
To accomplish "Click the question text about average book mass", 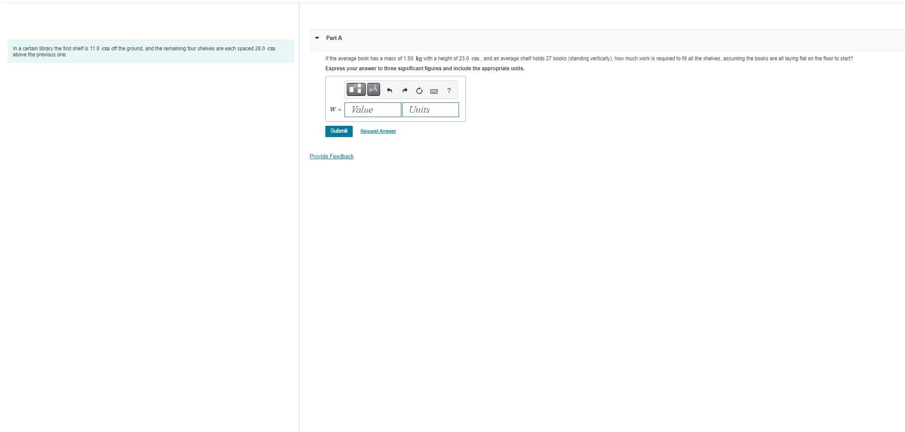I will 589,59.
